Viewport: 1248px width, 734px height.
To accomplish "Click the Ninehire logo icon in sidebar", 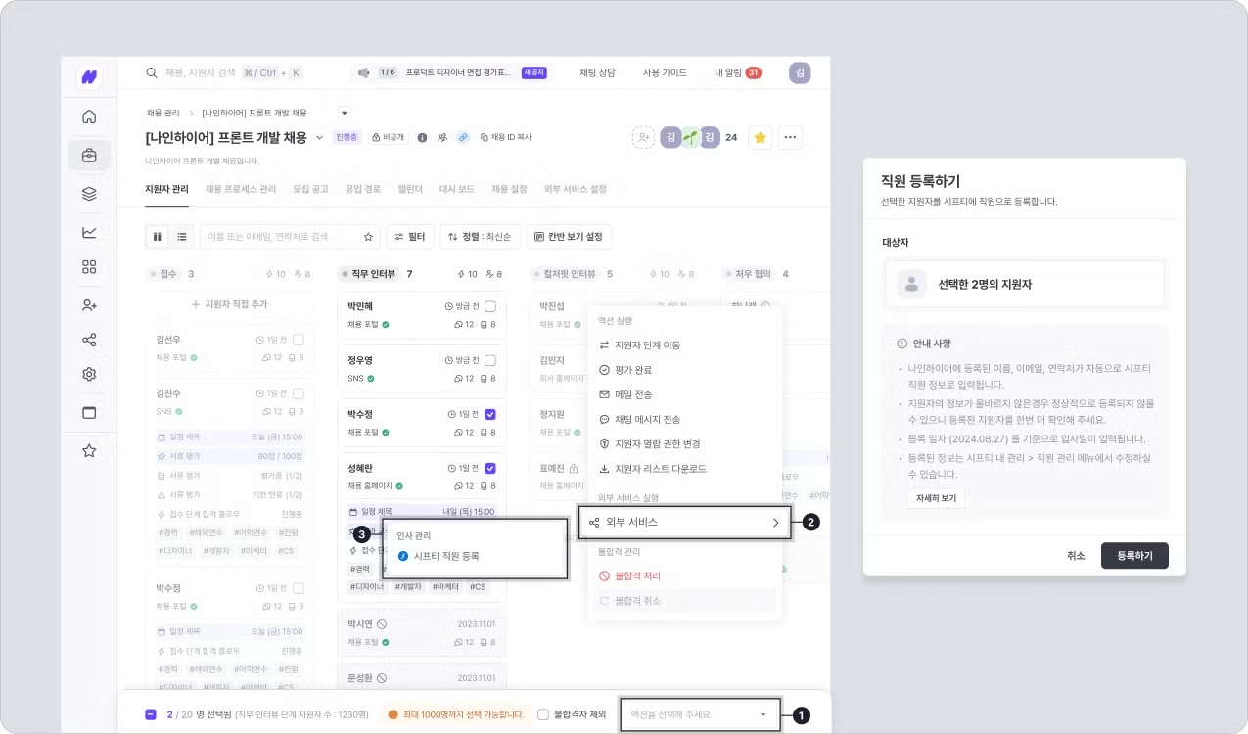I will pyautogui.click(x=89, y=77).
